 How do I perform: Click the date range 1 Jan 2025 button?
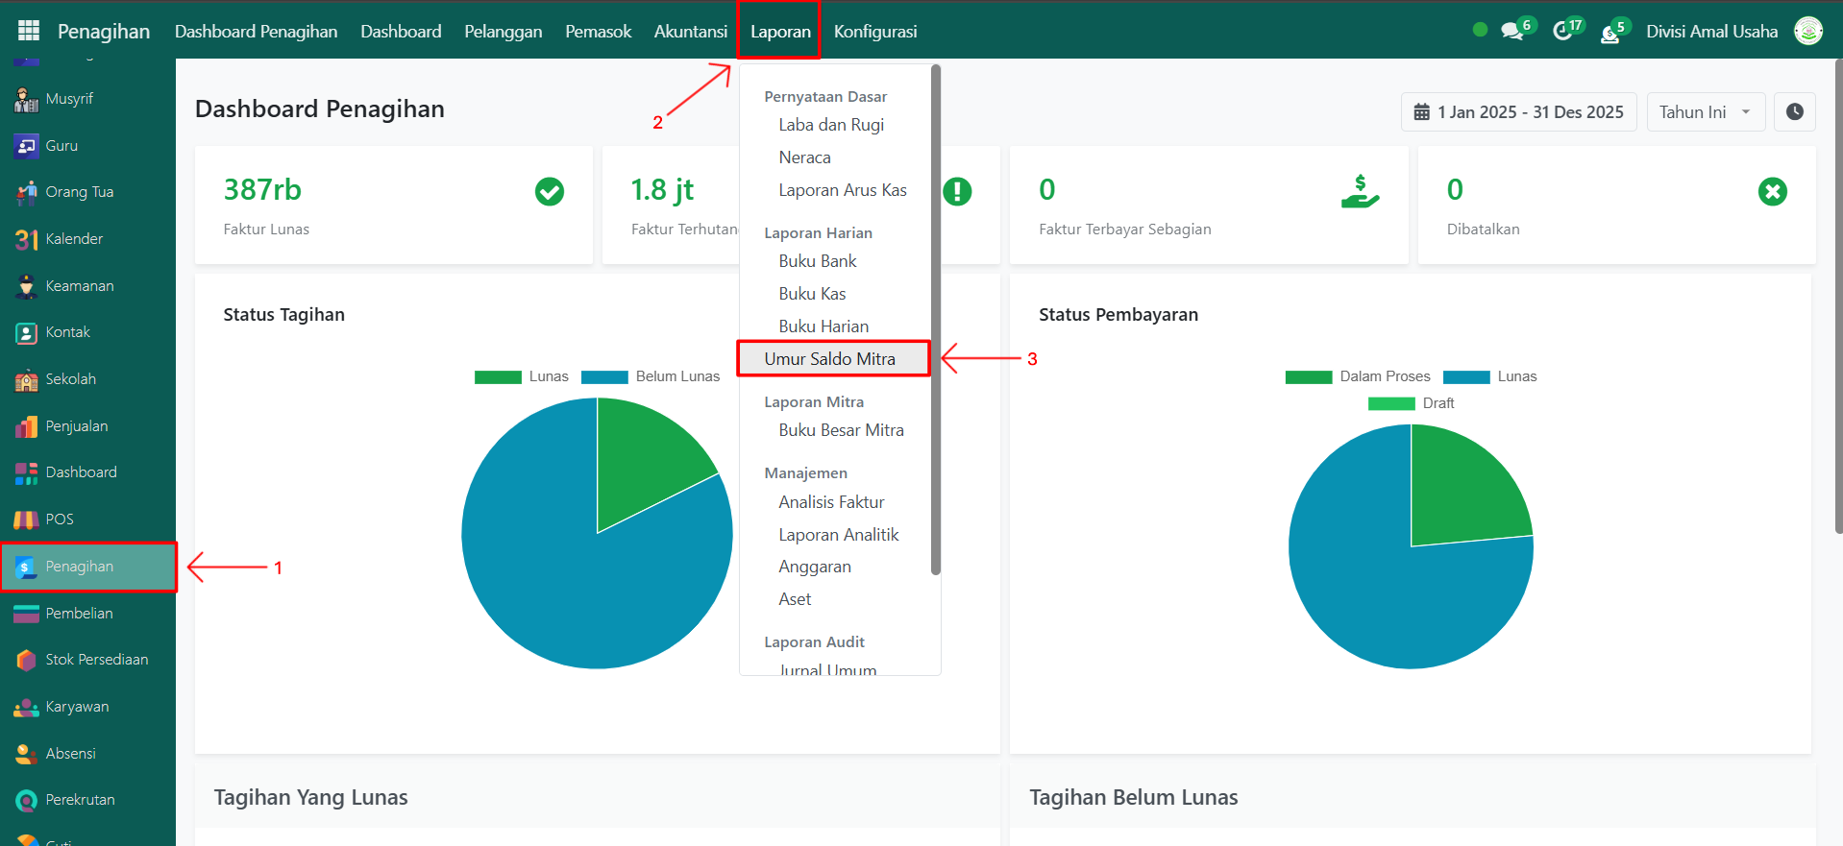click(1518, 112)
